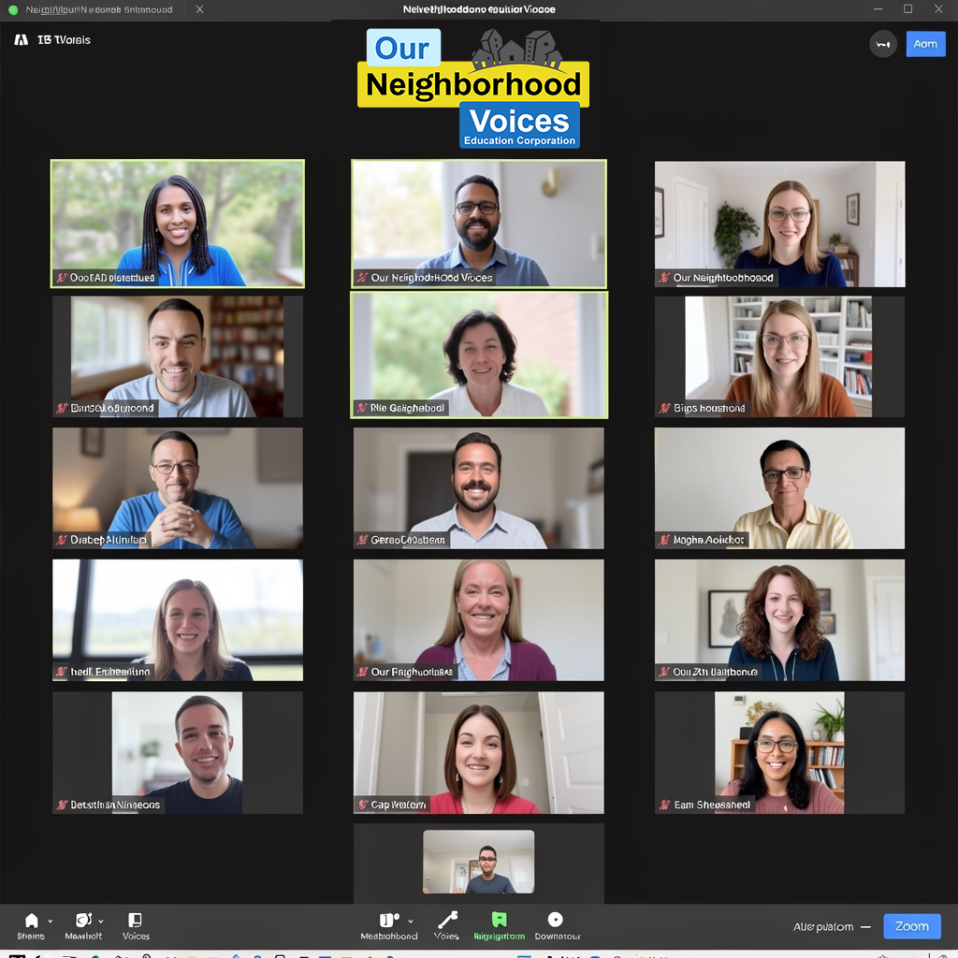Click muted mic icon on Rile Geighebodl tile
This screenshot has width=958, height=958.
pos(362,408)
